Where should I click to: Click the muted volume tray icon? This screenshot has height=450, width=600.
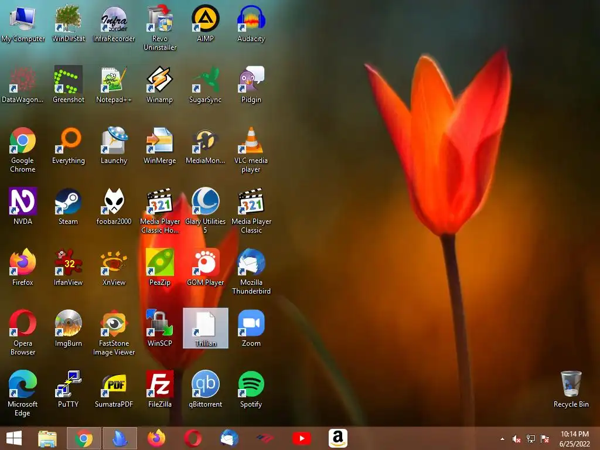(x=516, y=439)
